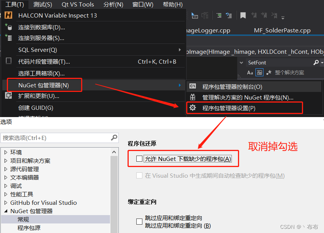Click the HALCON Variable Inspect icon

(8, 15)
